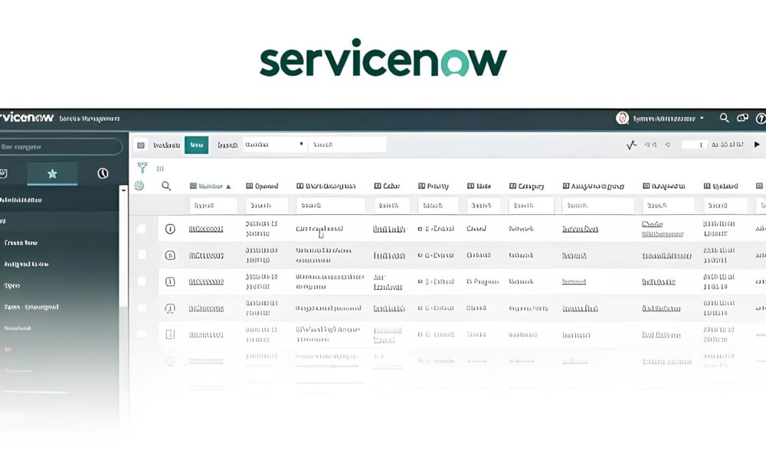
Task: Open the Caller column menu icon
Action: tap(378, 186)
